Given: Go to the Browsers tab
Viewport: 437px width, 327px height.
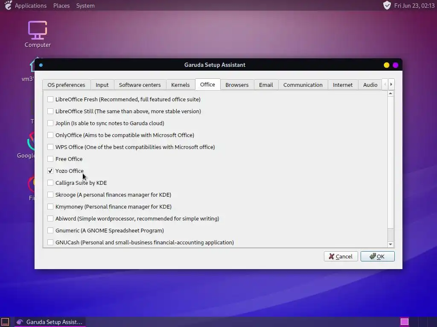Looking at the screenshot, I should click(x=237, y=85).
